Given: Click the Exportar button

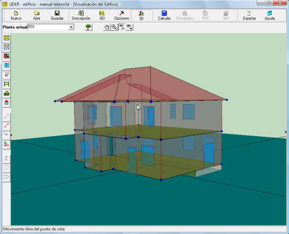Looking at the screenshot, I should pos(249,16).
